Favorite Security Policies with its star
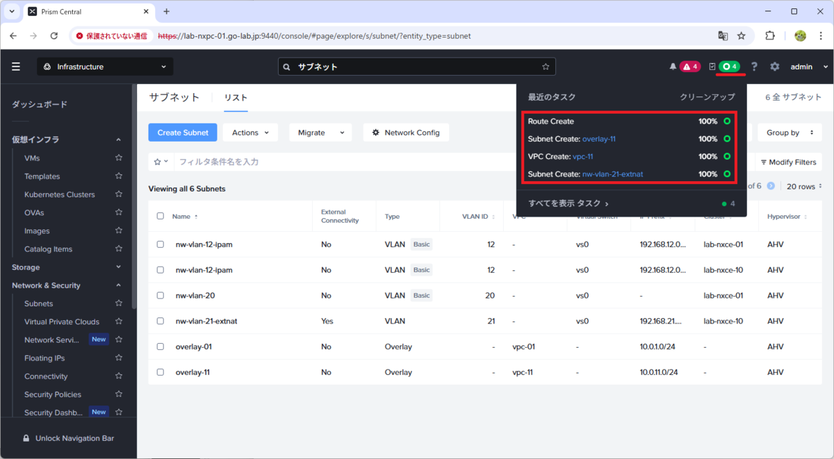The height and width of the screenshot is (459, 834). click(x=119, y=394)
